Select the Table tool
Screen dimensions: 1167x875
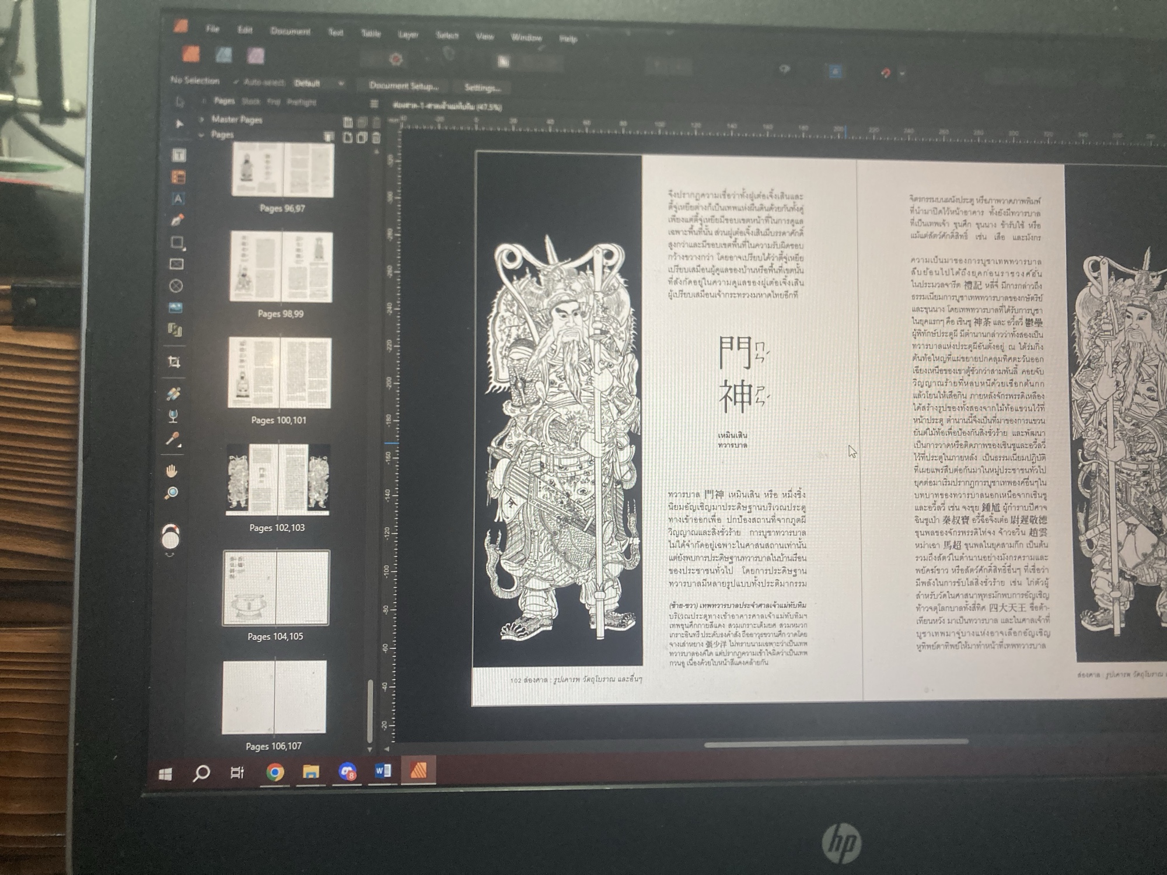(x=178, y=177)
